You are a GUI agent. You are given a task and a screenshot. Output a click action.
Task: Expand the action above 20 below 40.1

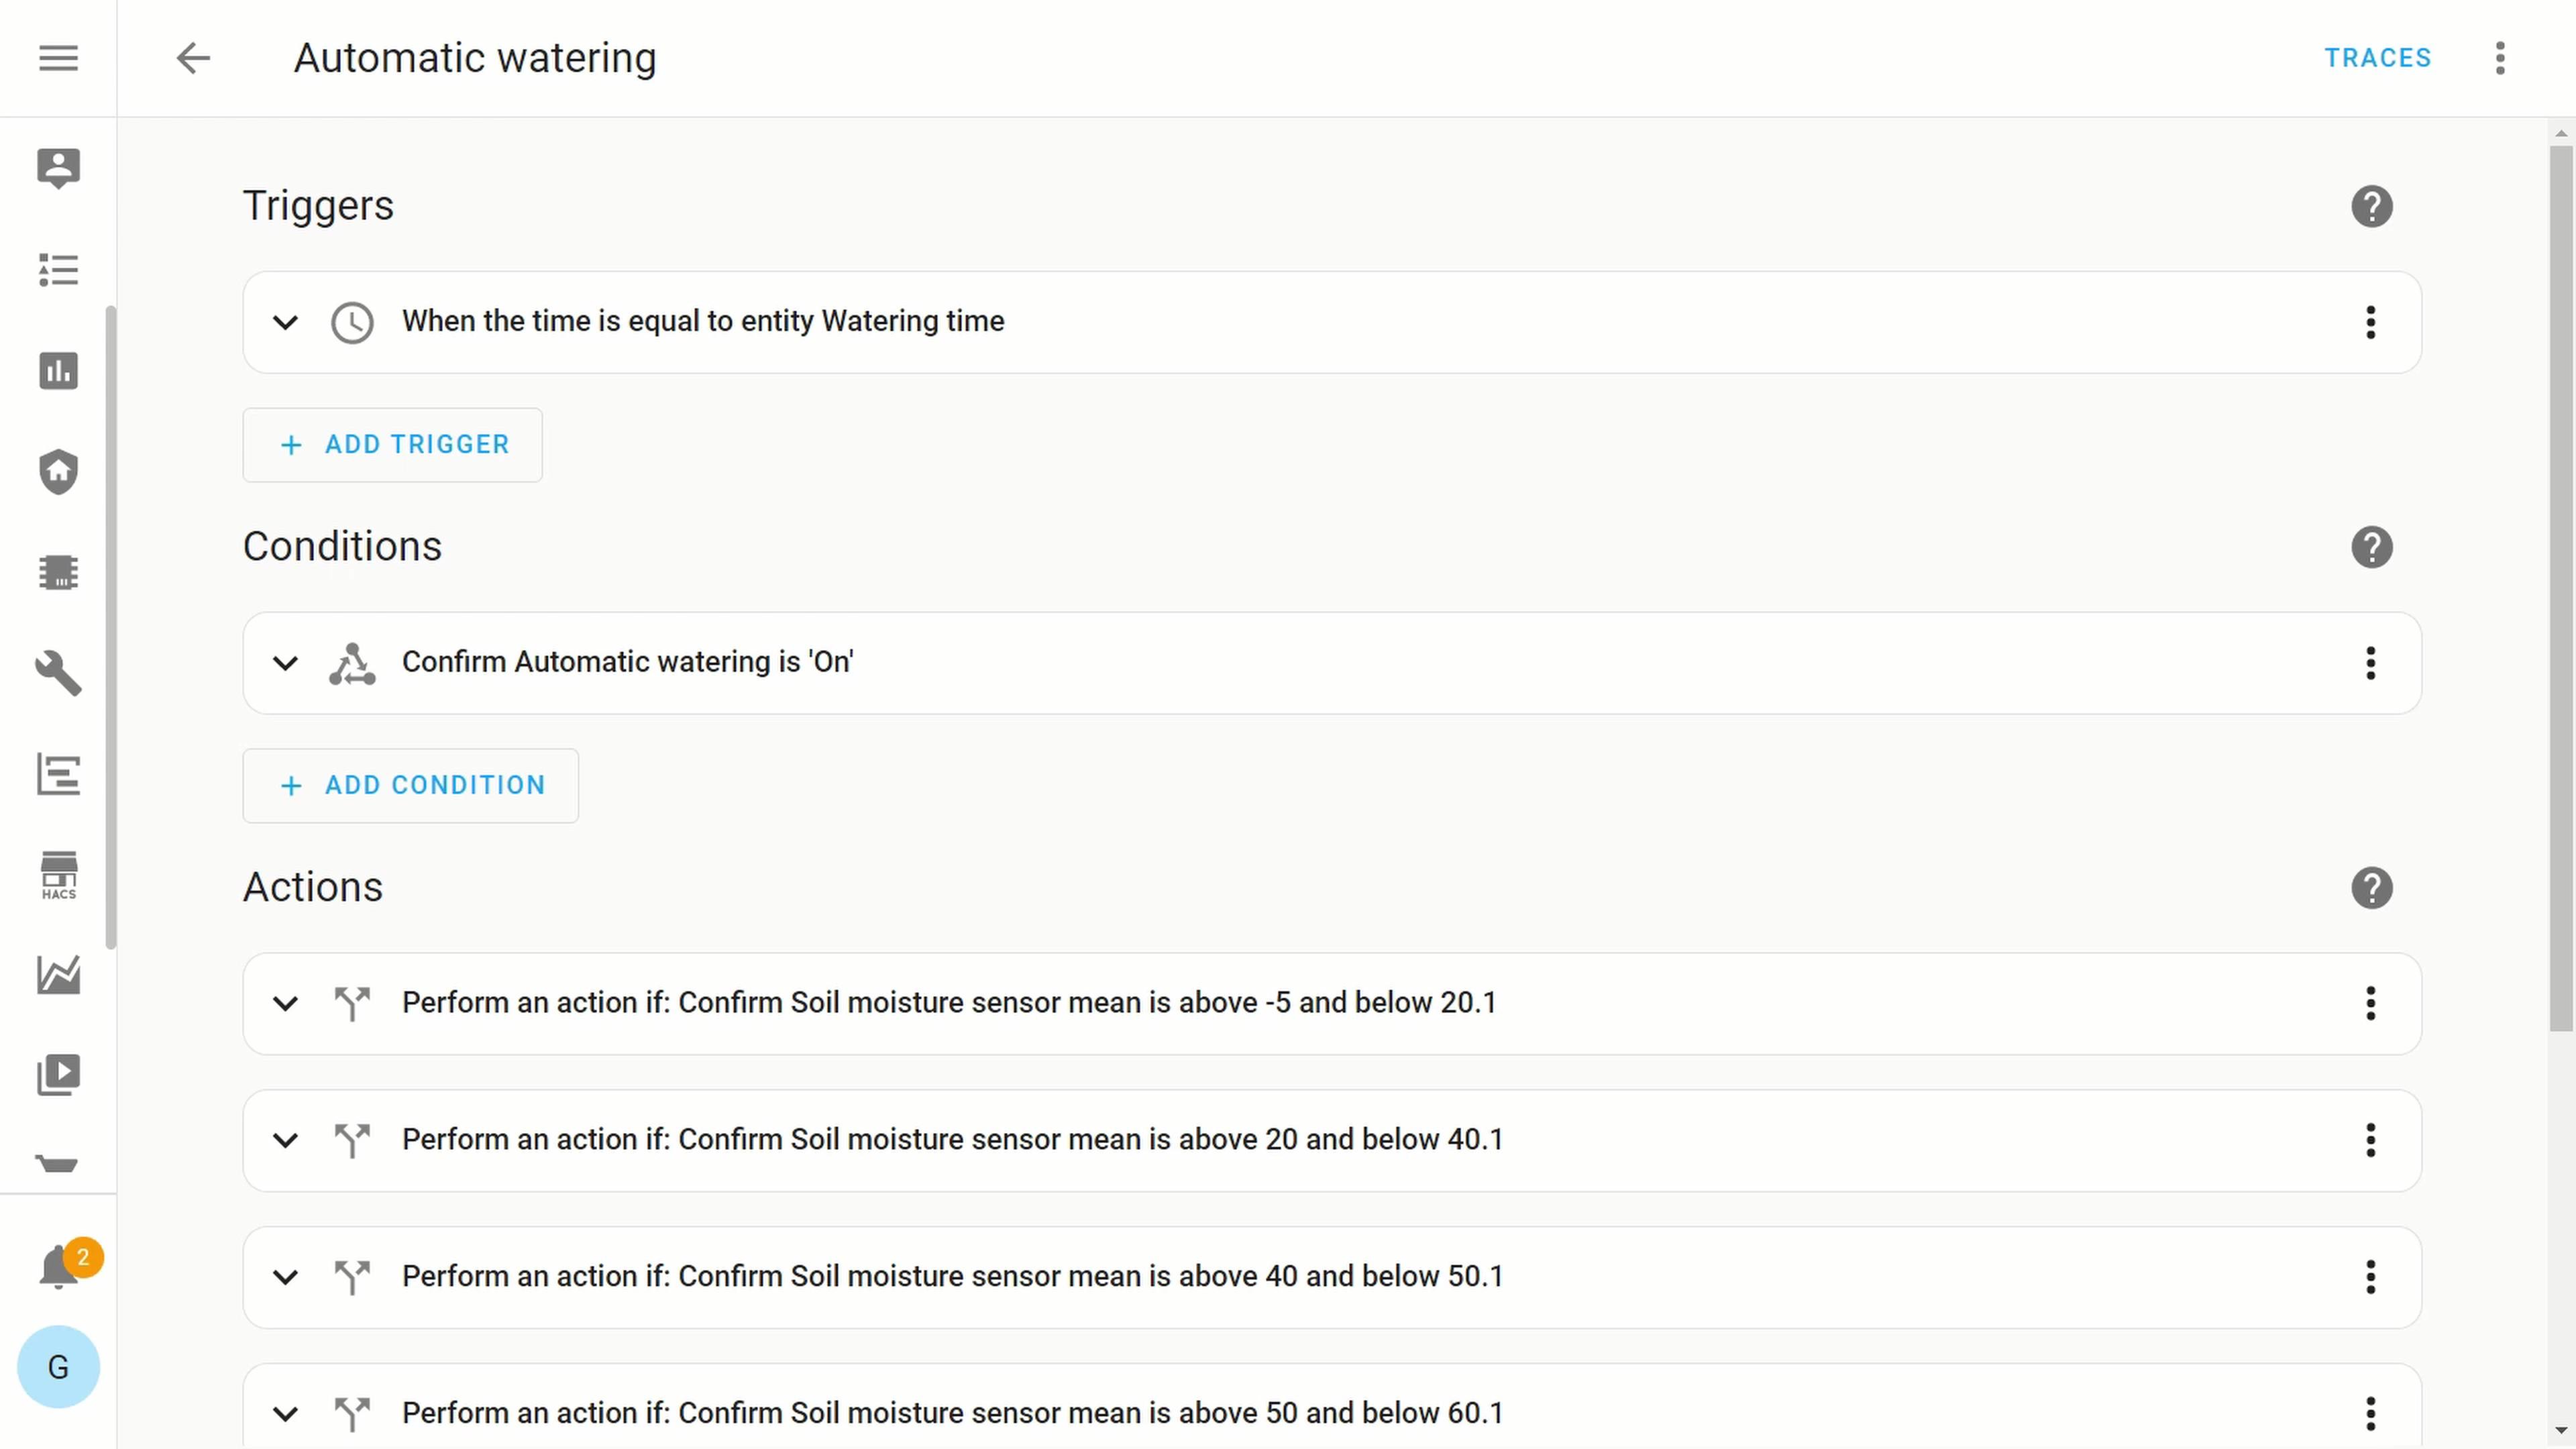[286, 1140]
